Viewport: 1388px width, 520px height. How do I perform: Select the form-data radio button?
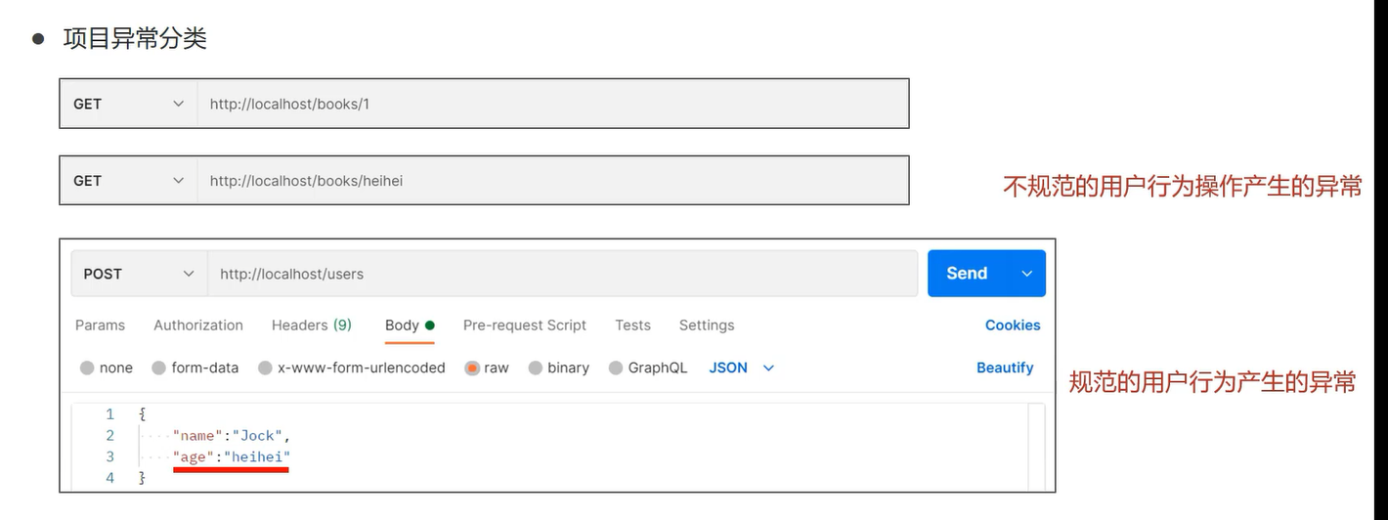159,368
